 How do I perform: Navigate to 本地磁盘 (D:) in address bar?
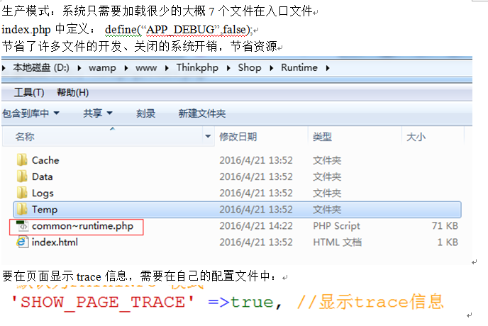coord(41,67)
